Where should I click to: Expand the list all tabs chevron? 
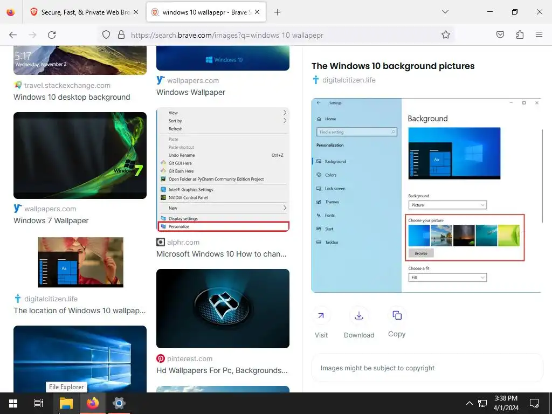click(x=445, y=12)
